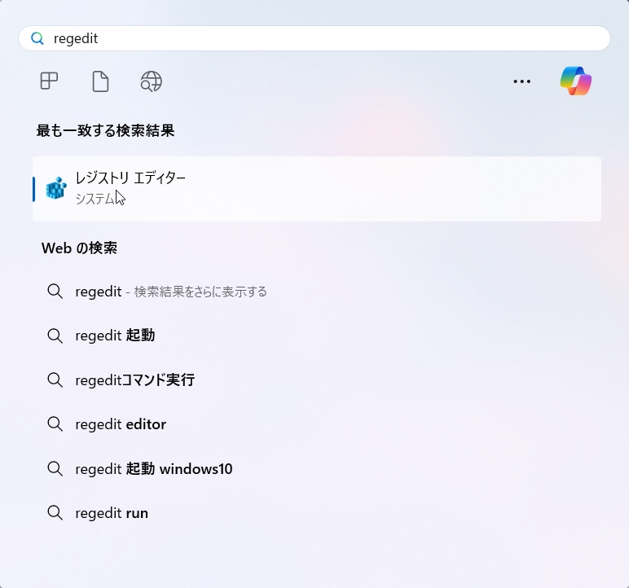Click the システム label under Registry Editor

point(95,199)
